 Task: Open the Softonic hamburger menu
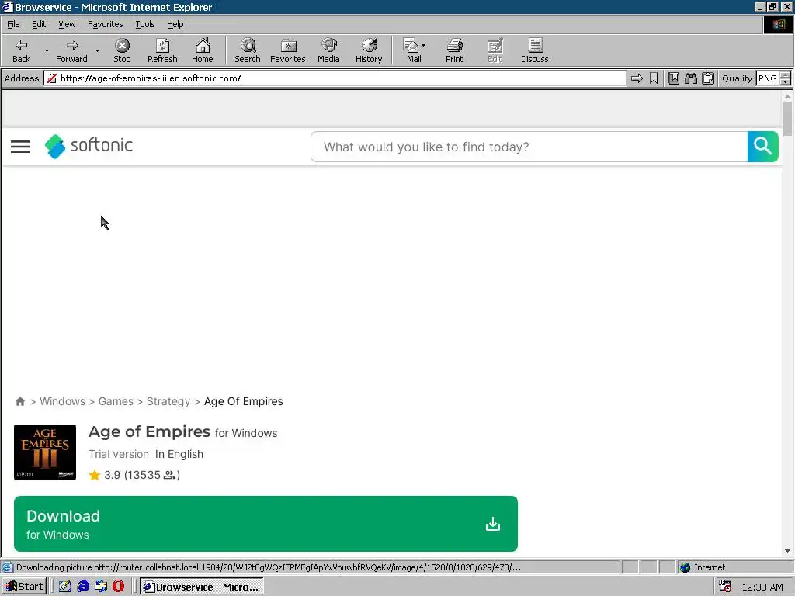[20, 147]
